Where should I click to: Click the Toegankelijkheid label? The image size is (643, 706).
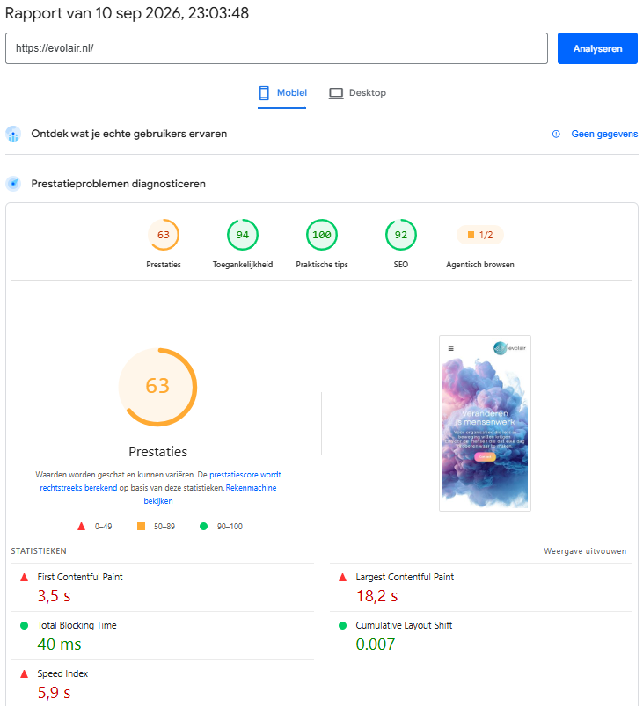pos(243,265)
